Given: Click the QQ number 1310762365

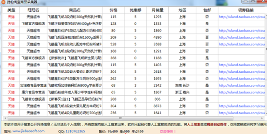Looking at the screenshot, I should pos(75,131).
